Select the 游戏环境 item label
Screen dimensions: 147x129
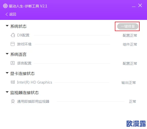24,44
